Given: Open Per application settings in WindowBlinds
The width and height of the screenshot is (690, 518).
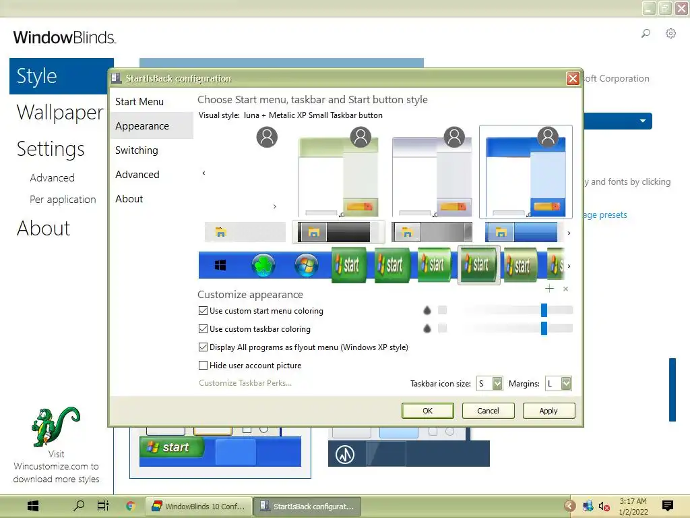Looking at the screenshot, I should (x=63, y=200).
